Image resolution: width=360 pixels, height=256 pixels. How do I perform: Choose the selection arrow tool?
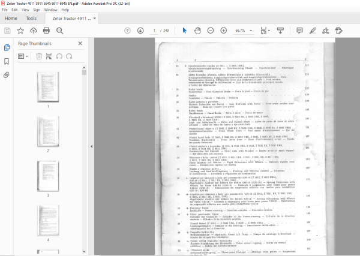click(184, 31)
